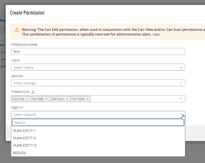Expand the Users dropdown arrow

(x=181, y=67)
